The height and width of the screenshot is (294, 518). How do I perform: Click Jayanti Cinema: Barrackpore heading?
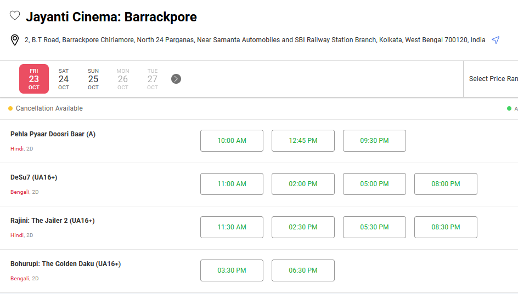pyautogui.click(x=111, y=17)
